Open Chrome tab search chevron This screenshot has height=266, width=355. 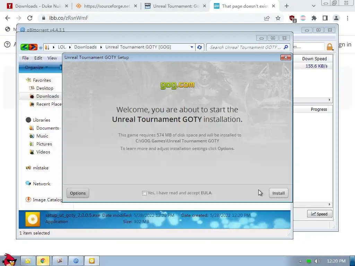point(313,6)
